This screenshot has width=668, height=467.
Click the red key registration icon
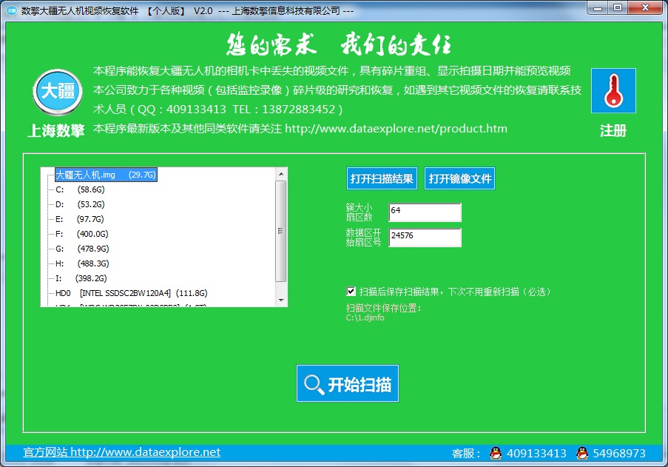pyautogui.click(x=613, y=91)
